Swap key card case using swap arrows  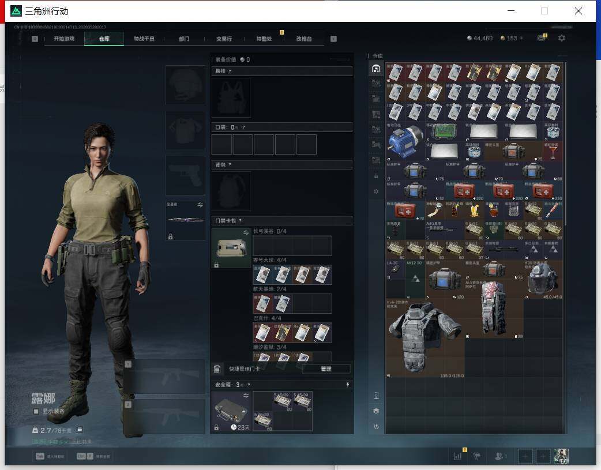click(246, 233)
